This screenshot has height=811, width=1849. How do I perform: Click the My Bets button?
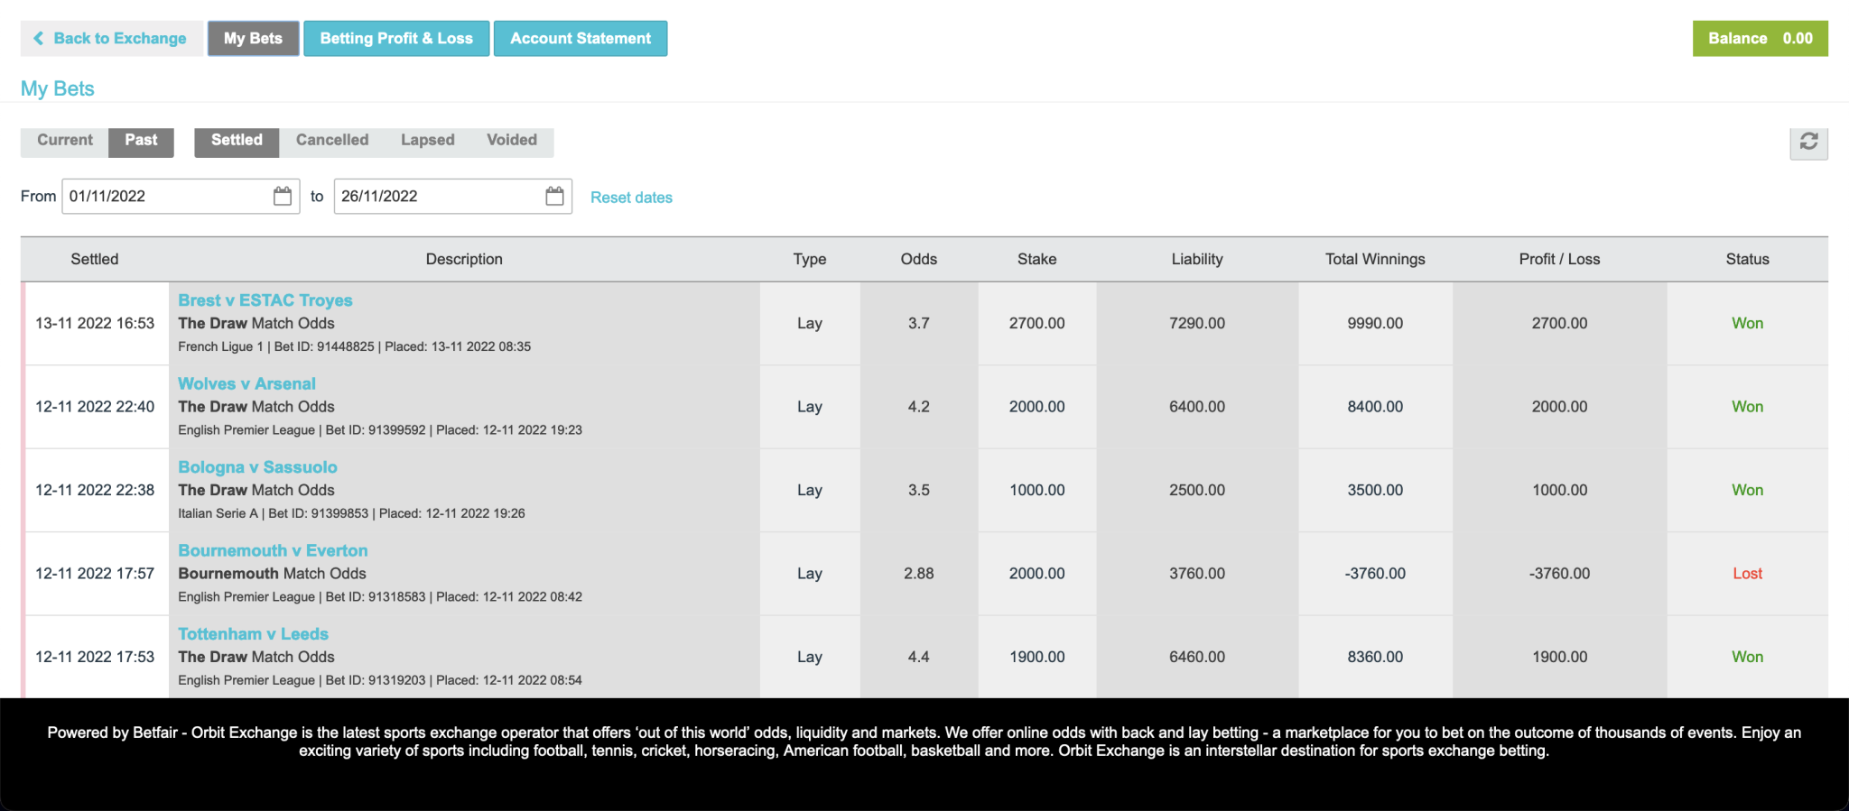253,38
